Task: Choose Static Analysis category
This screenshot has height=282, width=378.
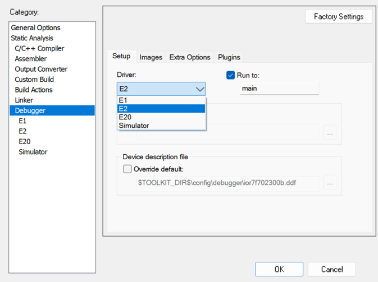Action: click(32, 38)
